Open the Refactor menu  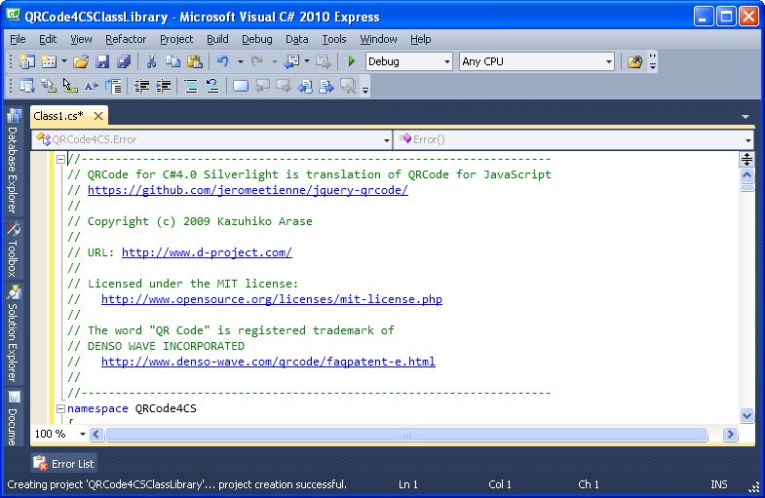(126, 39)
